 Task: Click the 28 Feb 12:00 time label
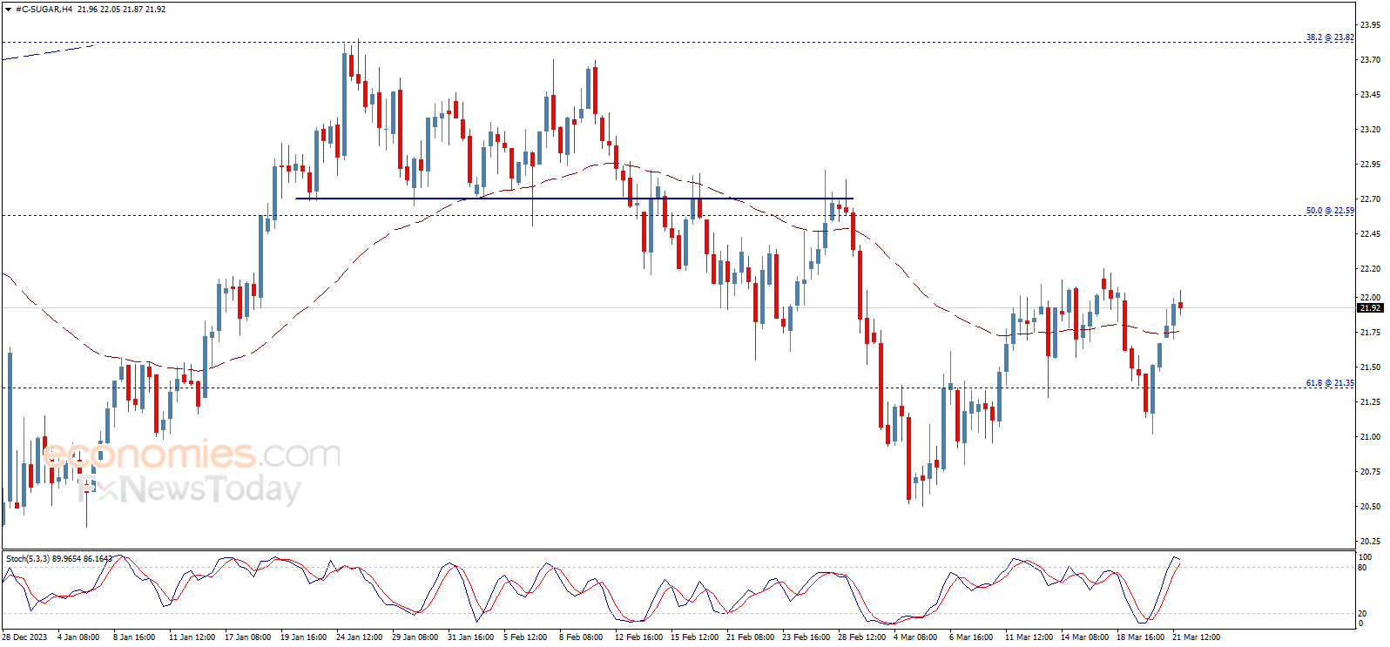[861, 637]
